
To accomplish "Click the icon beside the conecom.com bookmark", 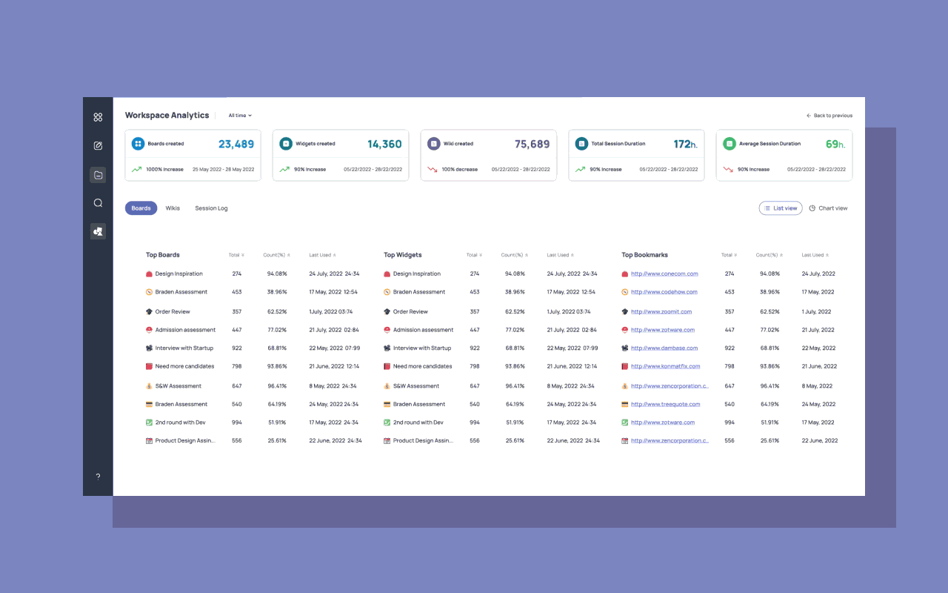I will tap(624, 274).
